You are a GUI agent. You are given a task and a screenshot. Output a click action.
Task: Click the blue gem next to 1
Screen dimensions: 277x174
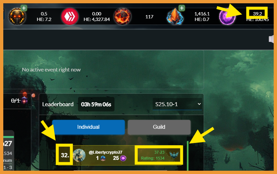tap(103, 158)
